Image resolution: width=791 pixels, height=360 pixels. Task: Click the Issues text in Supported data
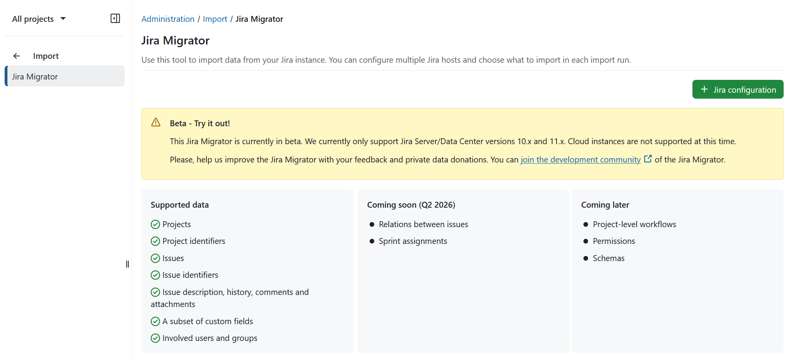pos(173,258)
